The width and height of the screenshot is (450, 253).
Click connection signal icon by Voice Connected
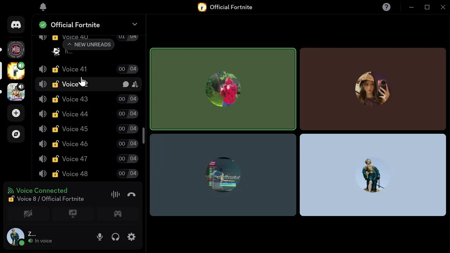pyautogui.click(x=11, y=191)
